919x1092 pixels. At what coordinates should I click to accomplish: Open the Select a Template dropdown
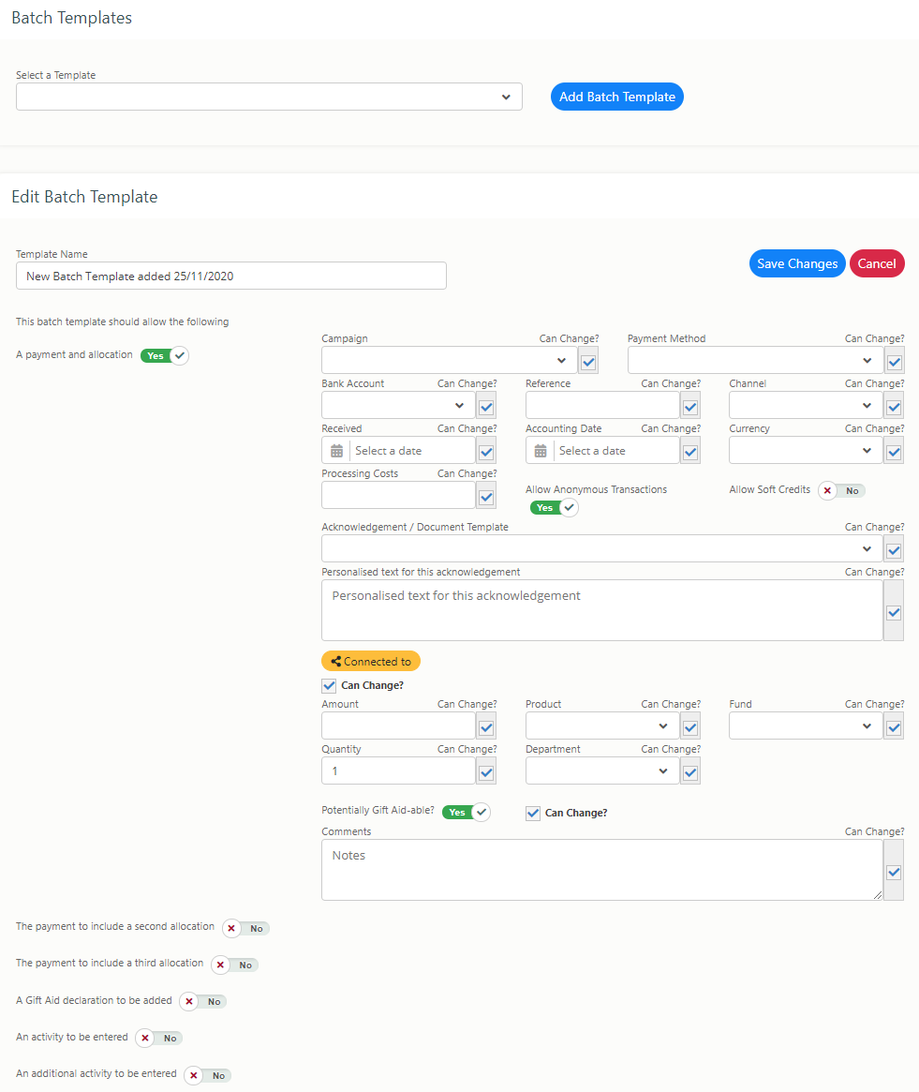(x=269, y=97)
